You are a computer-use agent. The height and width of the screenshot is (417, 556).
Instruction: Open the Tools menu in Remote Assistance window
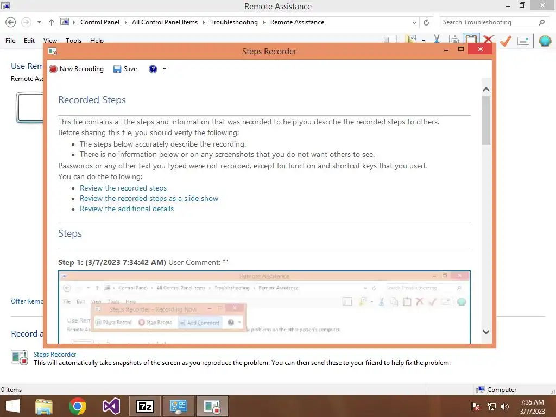click(x=73, y=40)
